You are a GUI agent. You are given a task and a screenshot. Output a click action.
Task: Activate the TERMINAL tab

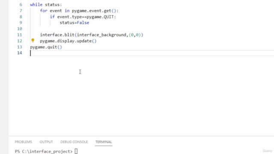click(104, 142)
